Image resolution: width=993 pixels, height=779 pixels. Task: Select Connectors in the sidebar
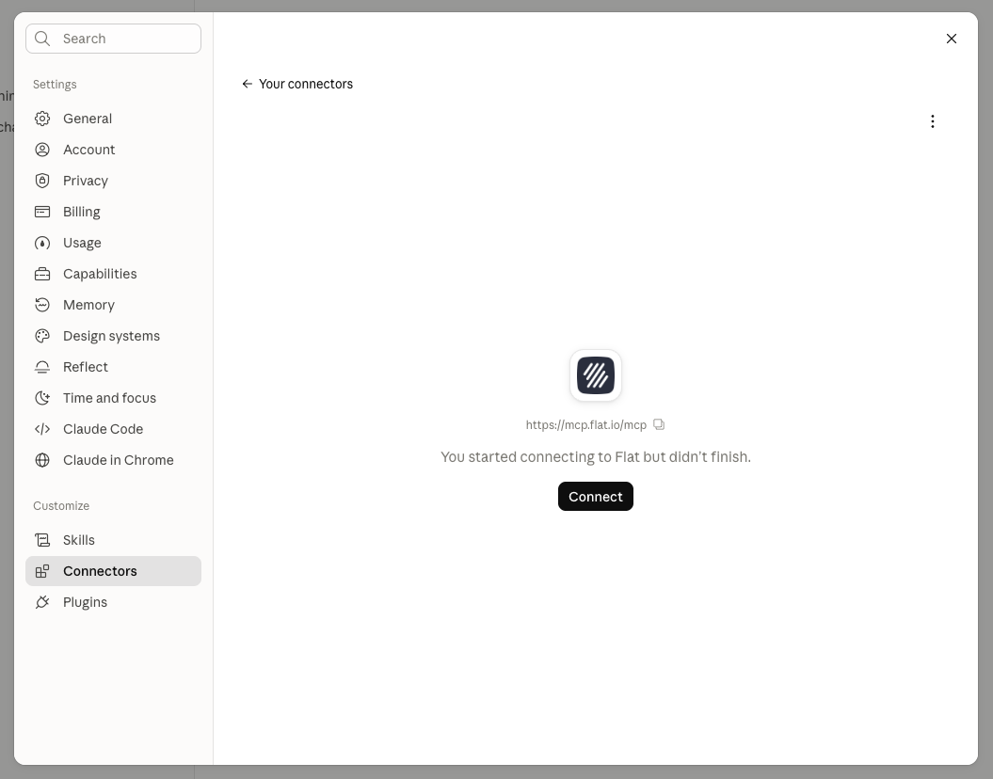(x=113, y=571)
